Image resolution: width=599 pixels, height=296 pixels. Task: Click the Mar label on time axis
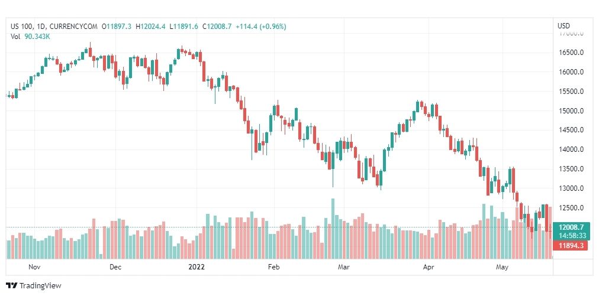(x=344, y=267)
